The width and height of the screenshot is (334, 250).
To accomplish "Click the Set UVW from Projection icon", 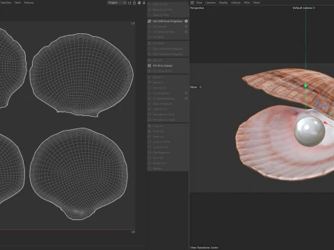I will pyautogui.click(x=150, y=21).
